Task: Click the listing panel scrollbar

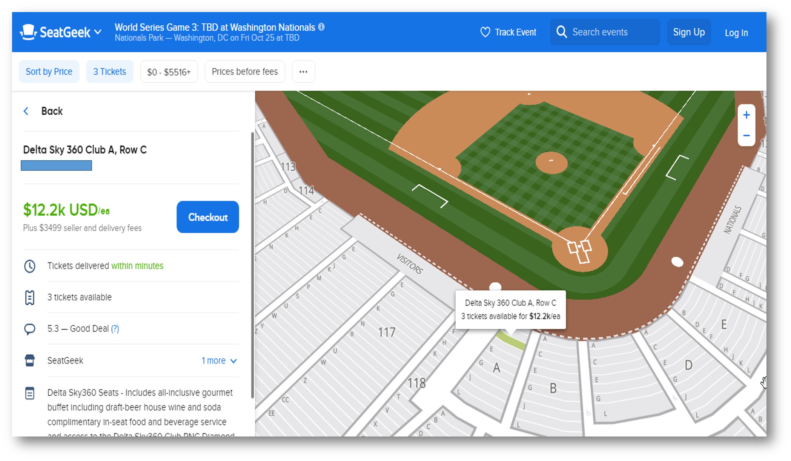Action: (x=252, y=265)
